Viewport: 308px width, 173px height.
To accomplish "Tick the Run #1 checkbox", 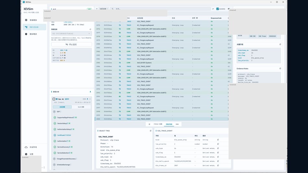I will pos(54,99).
